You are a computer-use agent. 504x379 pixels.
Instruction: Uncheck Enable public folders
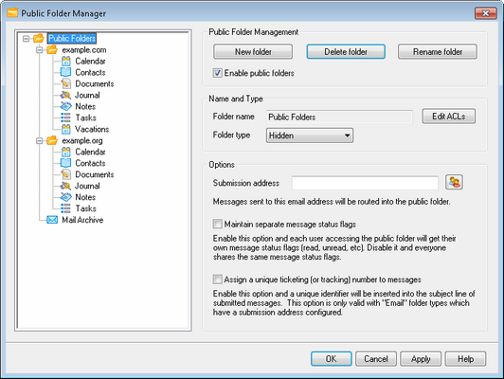pyautogui.click(x=218, y=73)
